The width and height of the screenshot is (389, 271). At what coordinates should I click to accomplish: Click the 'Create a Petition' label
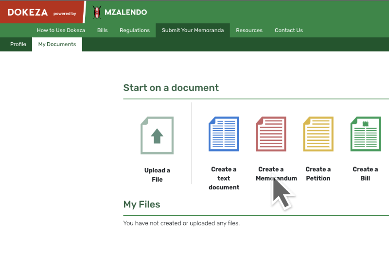318,174
